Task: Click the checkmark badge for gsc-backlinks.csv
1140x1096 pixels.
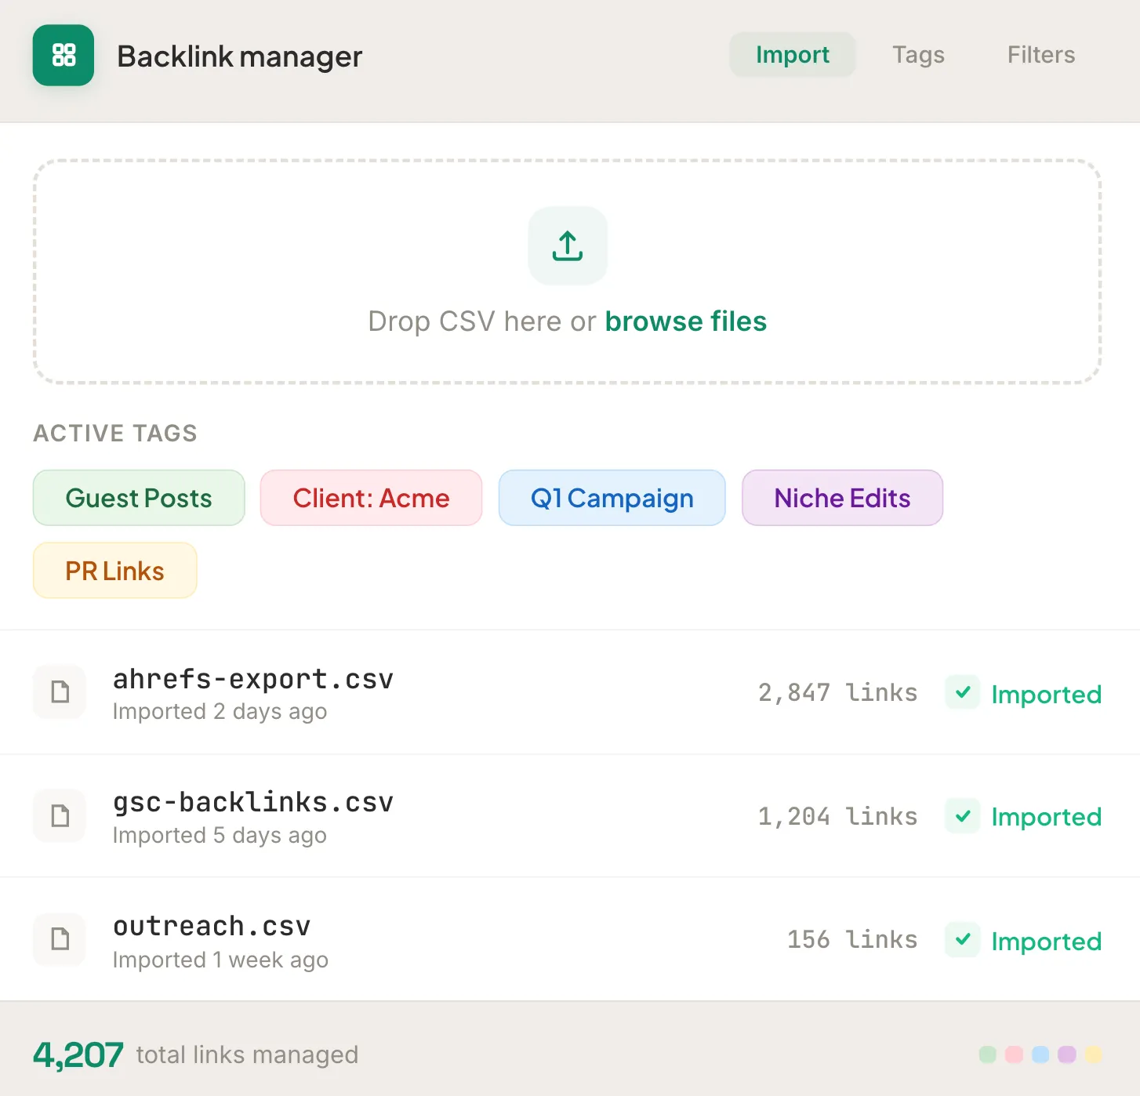Action: (962, 816)
